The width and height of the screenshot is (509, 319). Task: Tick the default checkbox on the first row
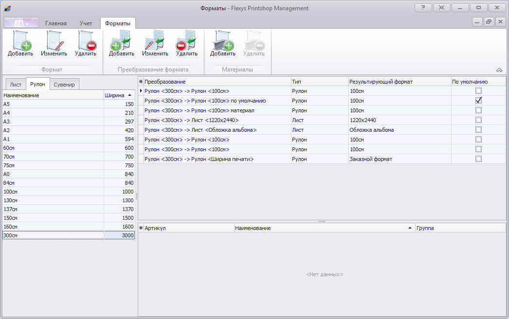click(478, 91)
